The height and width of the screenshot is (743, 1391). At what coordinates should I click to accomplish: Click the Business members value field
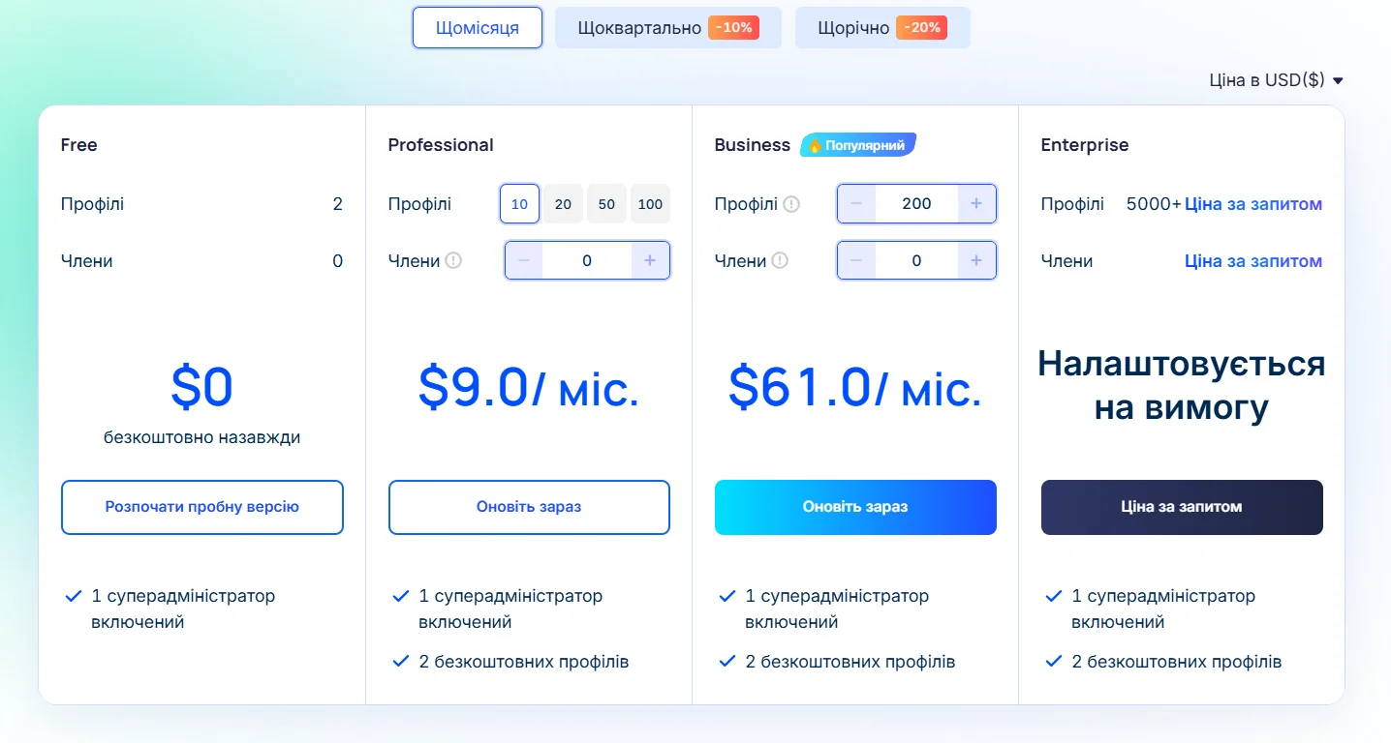pos(916,260)
